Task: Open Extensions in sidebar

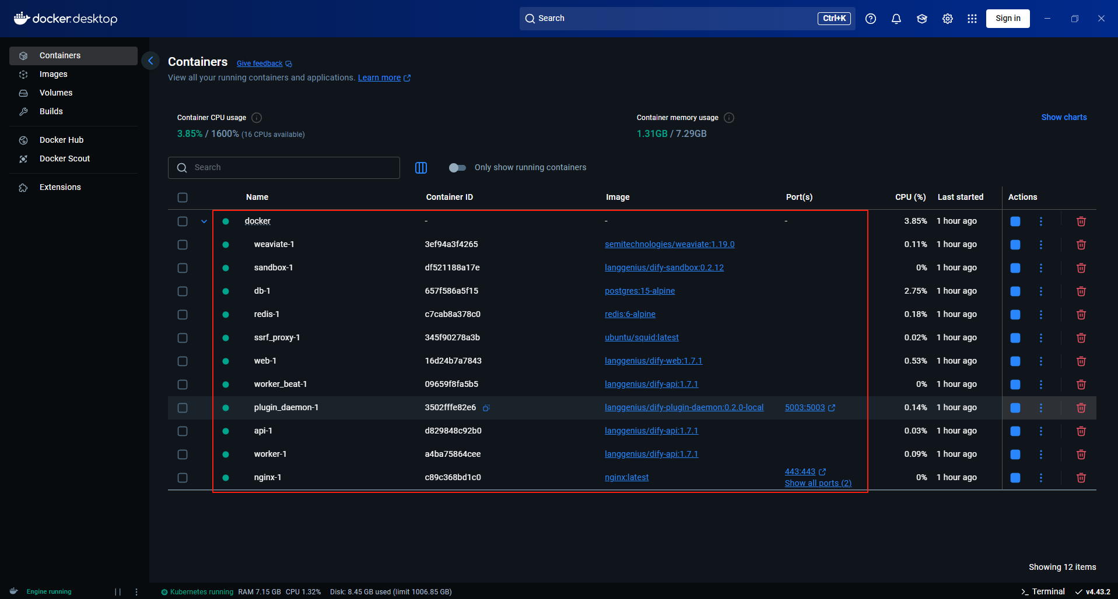Action: (x=73, y=187)
